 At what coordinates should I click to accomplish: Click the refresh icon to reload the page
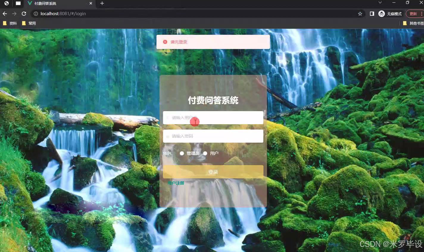(24, 14)
